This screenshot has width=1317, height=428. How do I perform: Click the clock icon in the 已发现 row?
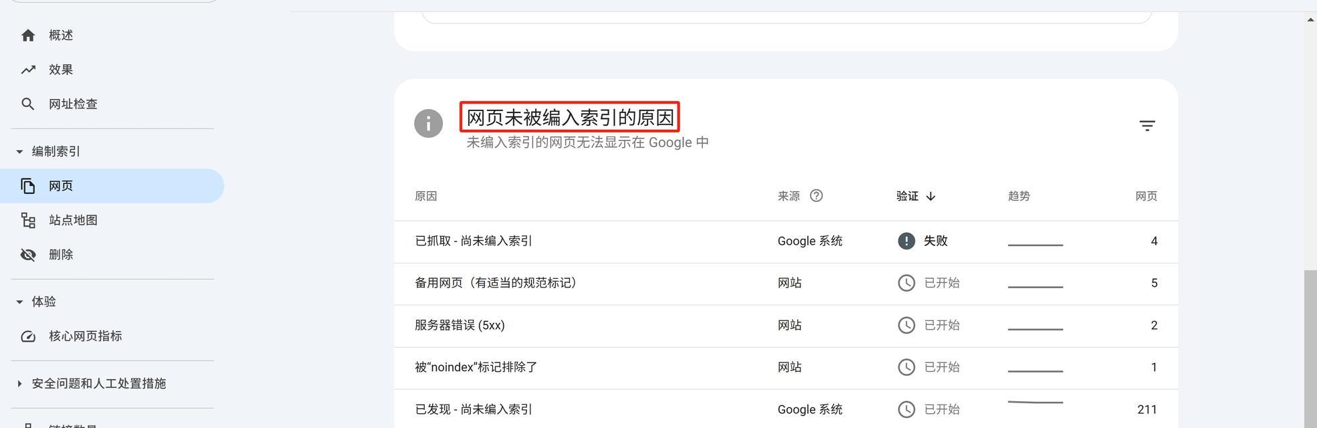906,409
